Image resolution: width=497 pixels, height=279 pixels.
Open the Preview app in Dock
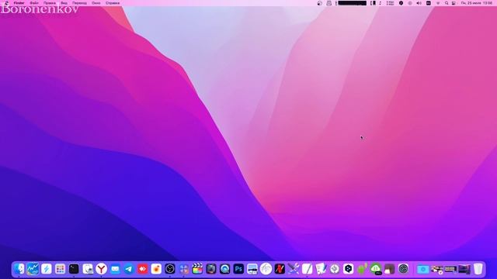(x=88, y=269)
